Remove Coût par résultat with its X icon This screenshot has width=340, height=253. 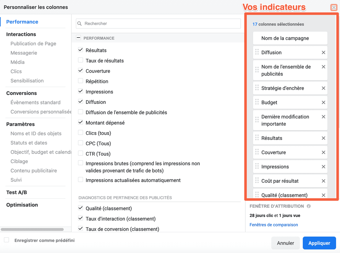(323, 181)
